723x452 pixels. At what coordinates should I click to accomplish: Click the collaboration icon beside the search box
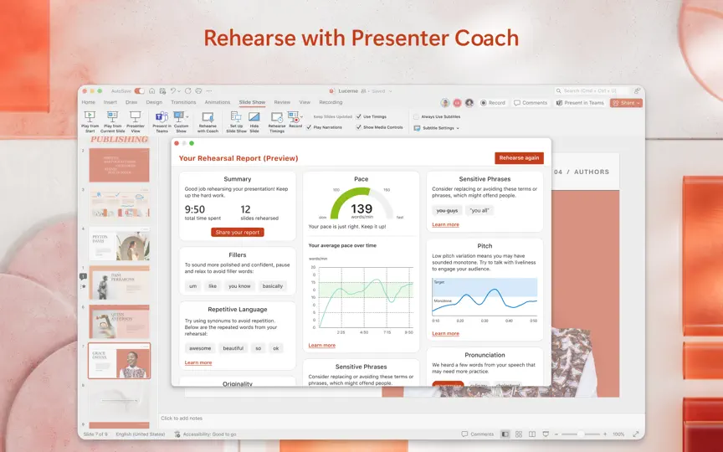[638, 91]
